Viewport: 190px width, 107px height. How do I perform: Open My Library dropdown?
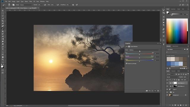tap(175, 49)
